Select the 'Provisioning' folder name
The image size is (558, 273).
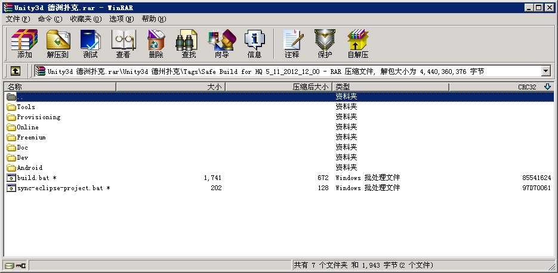point(39,117)
